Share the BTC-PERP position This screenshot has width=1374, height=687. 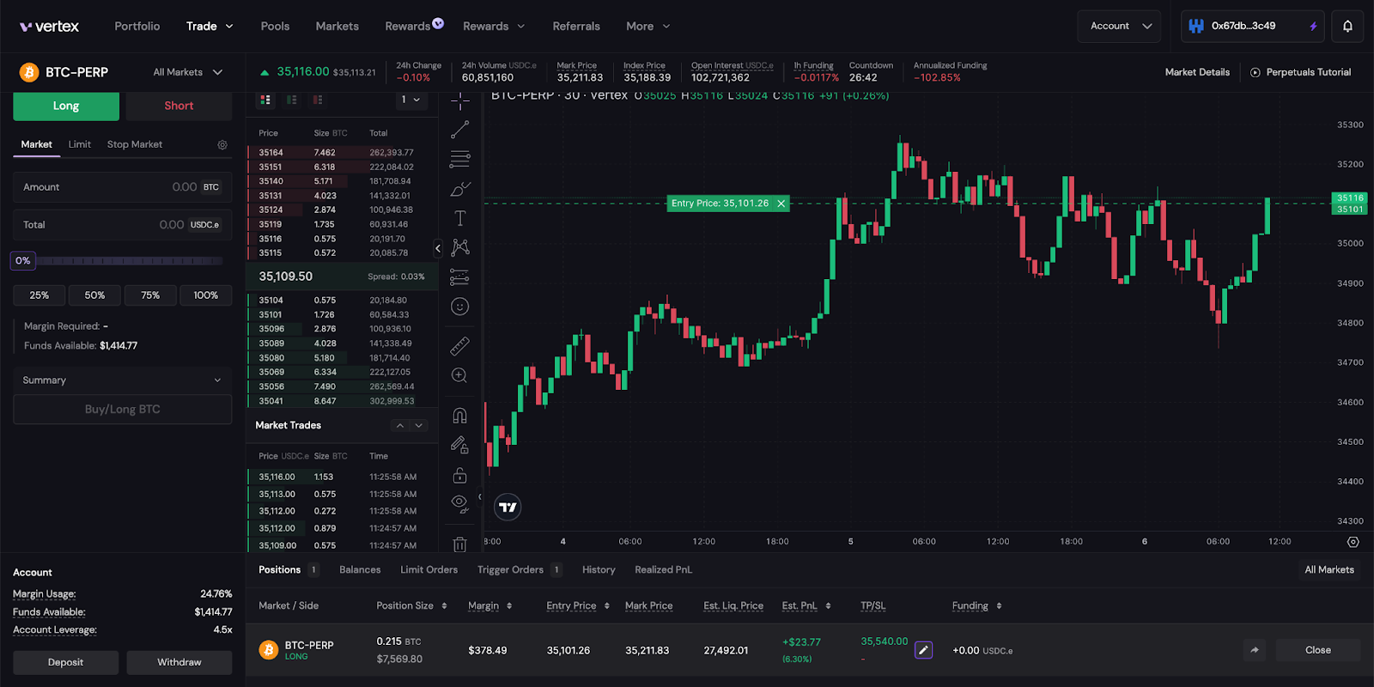point(1255,650)
